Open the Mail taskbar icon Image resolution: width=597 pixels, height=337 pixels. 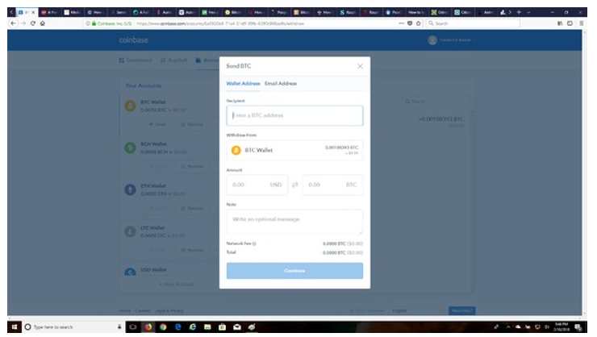pyautogui.click(x=237, y=327)
